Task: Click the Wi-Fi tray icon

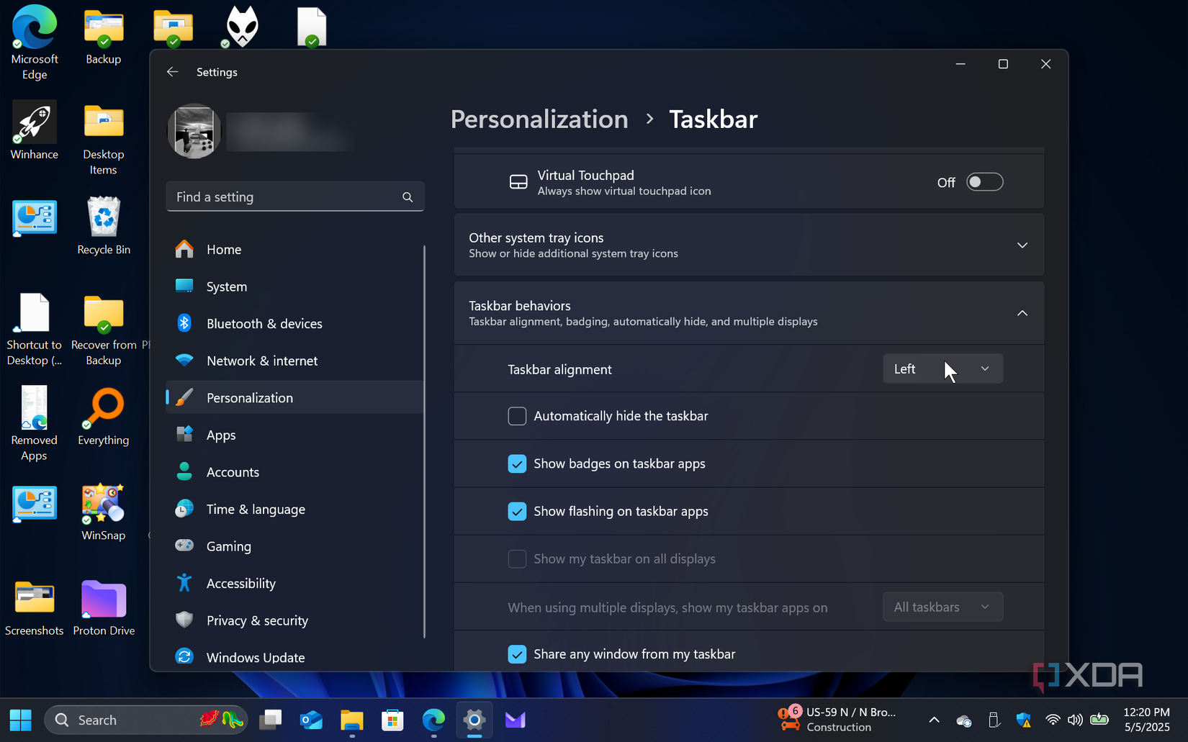Action: pos(1053,720)
